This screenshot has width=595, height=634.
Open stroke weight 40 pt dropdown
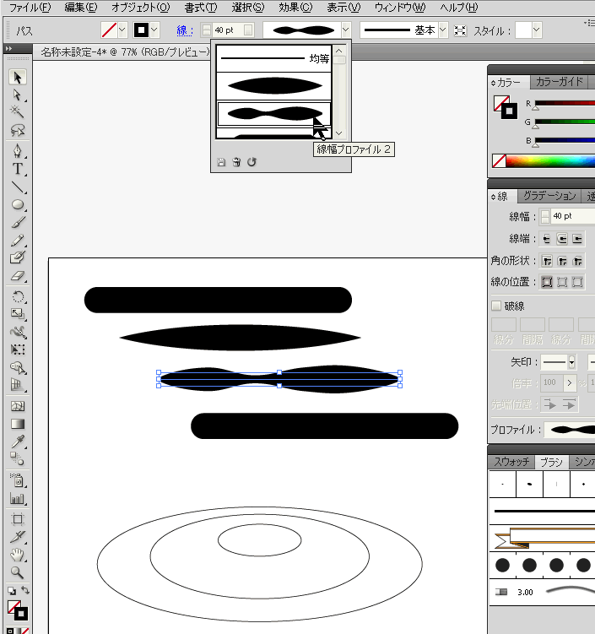tap(249, 30)
